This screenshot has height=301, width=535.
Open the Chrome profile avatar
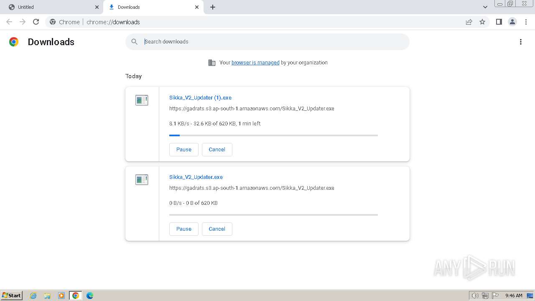[512, 22]
